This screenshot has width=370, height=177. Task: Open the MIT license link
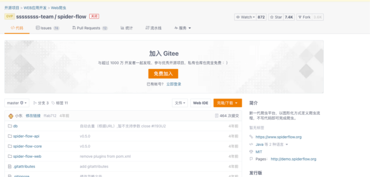[x=259, y=152]
